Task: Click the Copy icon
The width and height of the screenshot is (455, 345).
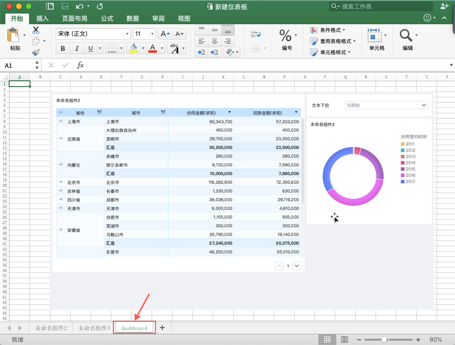Action: tap(36, 41)
